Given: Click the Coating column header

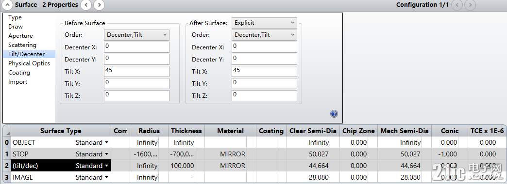Looking at the screenshot, I should point(271,131).
